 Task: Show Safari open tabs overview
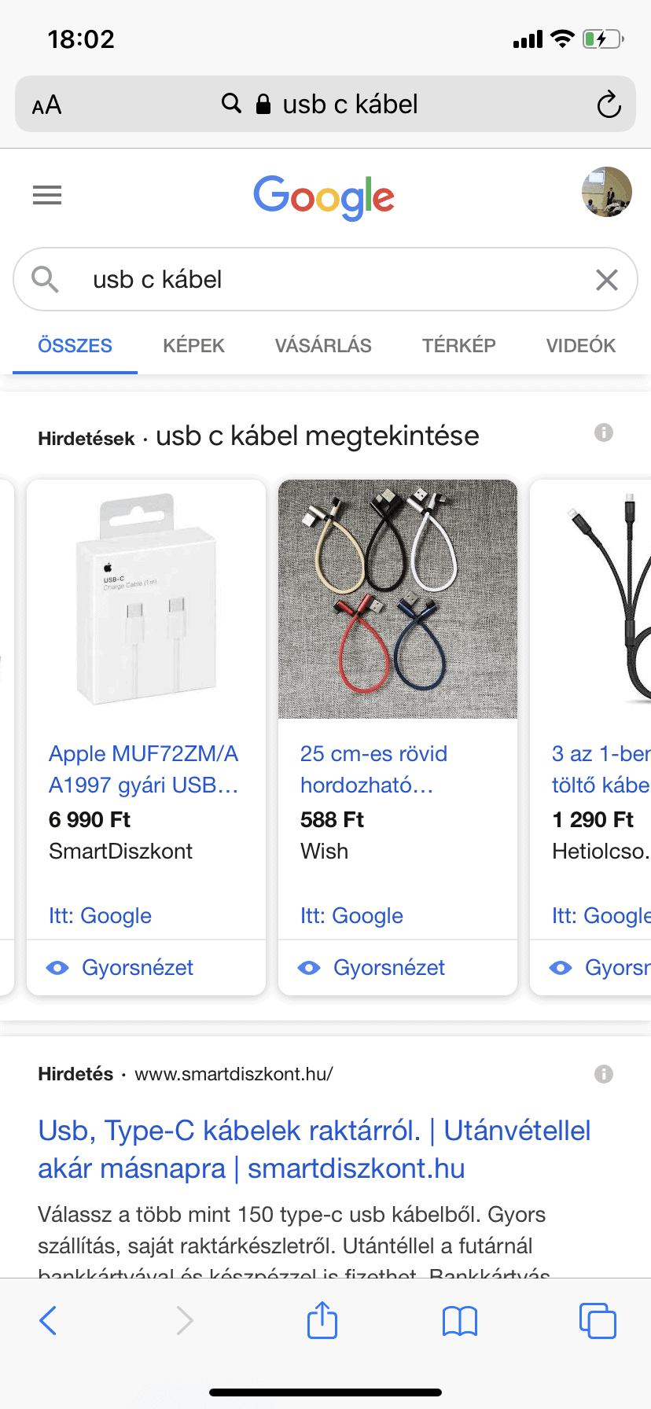click(598, 1321)
